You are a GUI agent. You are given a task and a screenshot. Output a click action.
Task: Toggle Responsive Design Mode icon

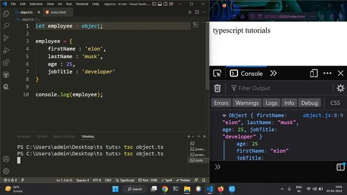click(313, 73)
